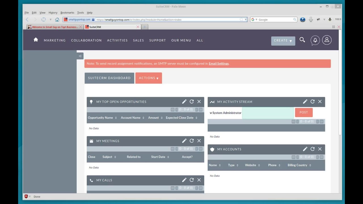Image resolution: width=363 pixels, height=204 pixels.
Task: Click the POST button
Action: 304,112
